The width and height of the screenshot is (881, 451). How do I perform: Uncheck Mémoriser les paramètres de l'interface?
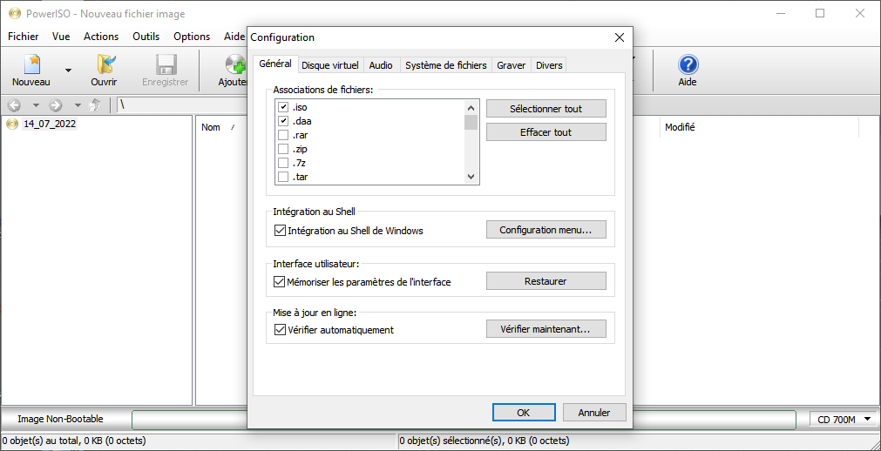click(280, 282)
